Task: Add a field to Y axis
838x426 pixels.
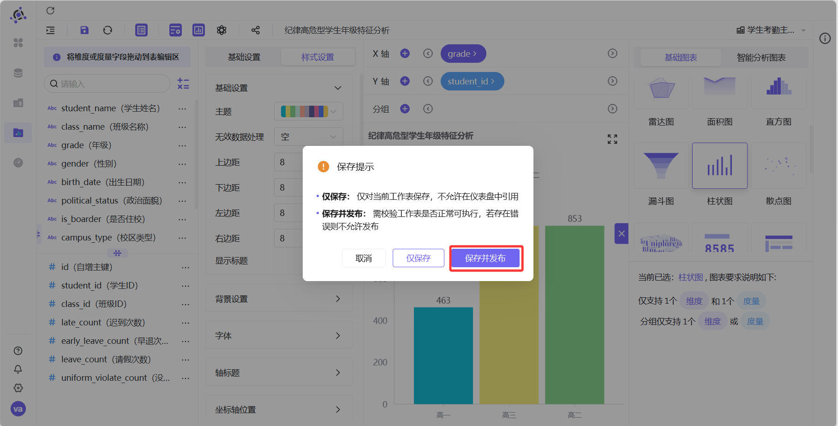Action: coord(405,81)
